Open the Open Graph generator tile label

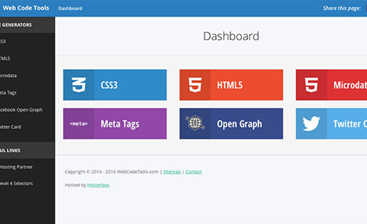click(239, 124)
